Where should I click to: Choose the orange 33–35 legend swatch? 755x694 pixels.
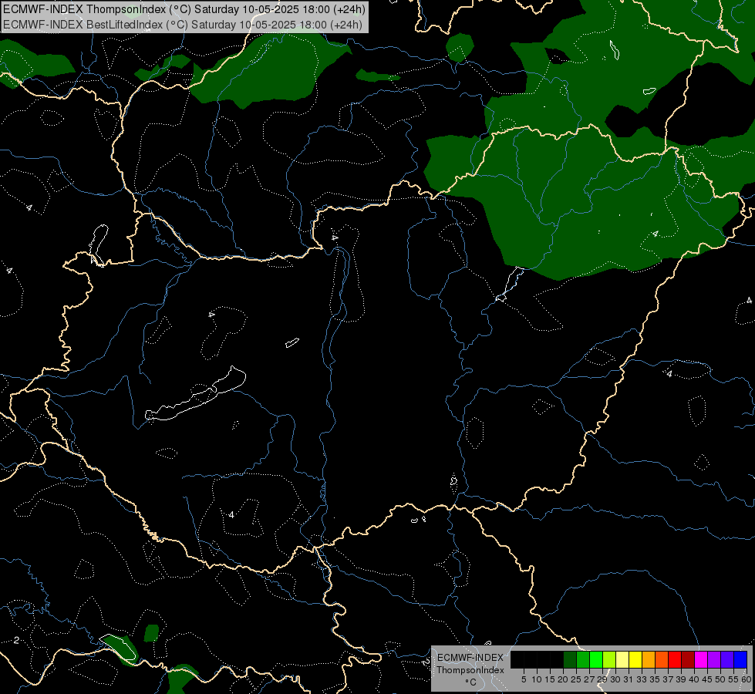coord(649,659)
